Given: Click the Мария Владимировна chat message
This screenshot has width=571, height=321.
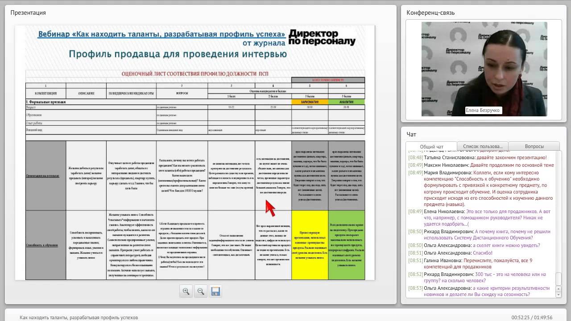Looking at the screenshot, I should [x=481, y=189].
